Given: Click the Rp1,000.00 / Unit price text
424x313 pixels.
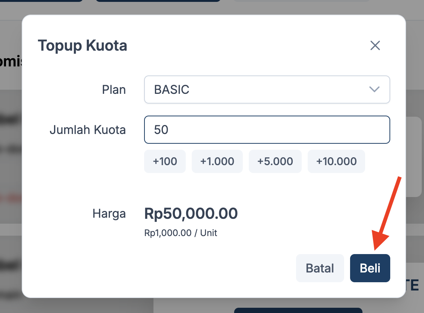Looking at the screenshot, I should [x=180, y=233].
